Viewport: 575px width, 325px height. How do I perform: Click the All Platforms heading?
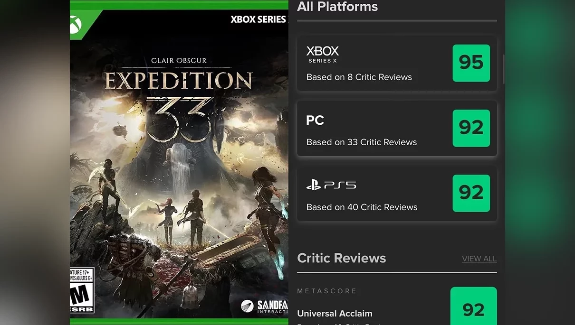337,7
